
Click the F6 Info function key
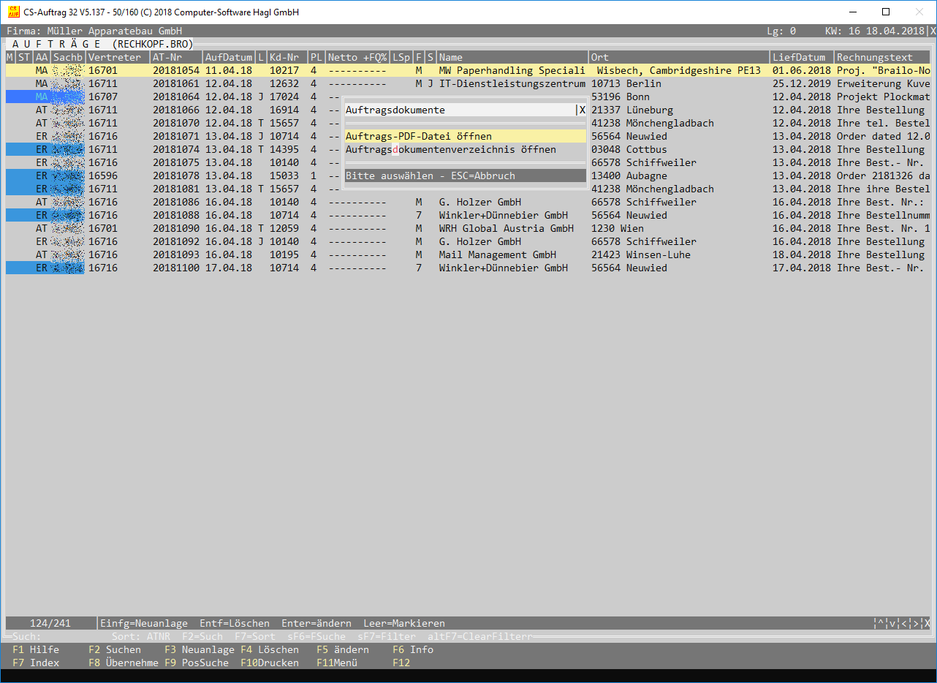(412, 649)
